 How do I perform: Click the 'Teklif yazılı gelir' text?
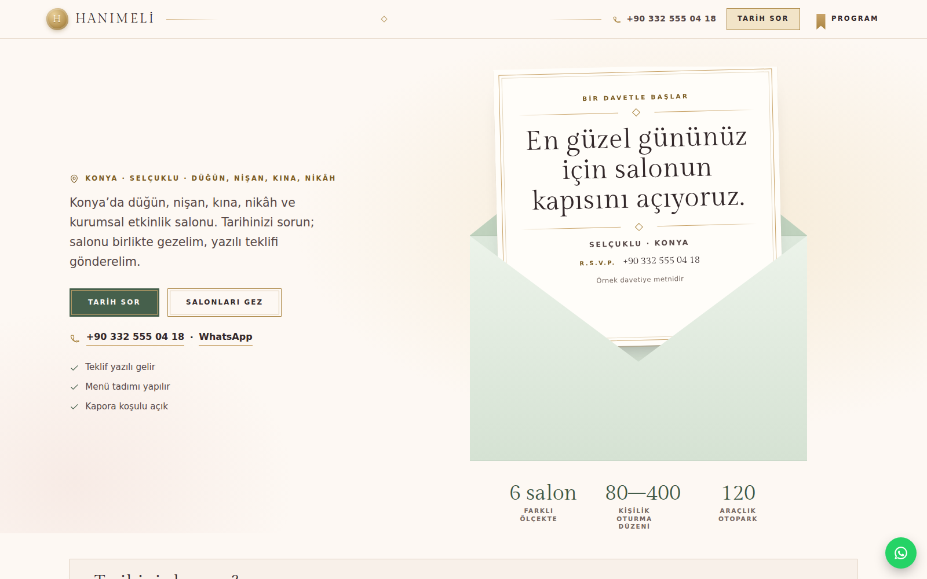pos(120,367)
